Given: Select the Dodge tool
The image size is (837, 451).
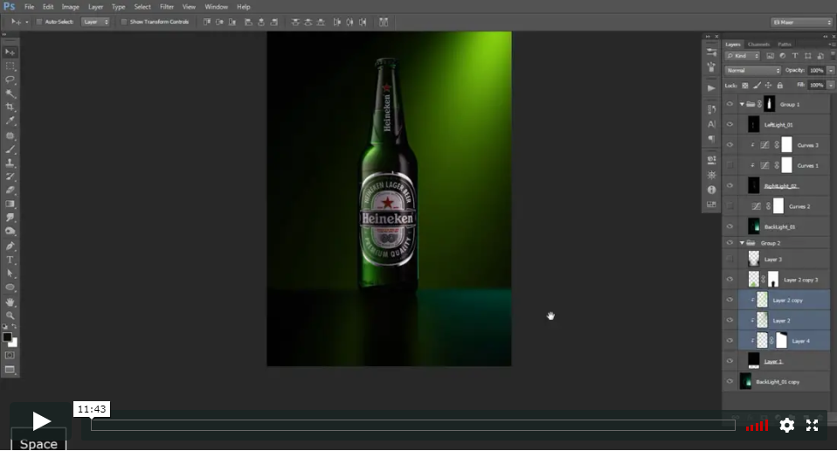Looking at the screenshot, I should point(10,231).
